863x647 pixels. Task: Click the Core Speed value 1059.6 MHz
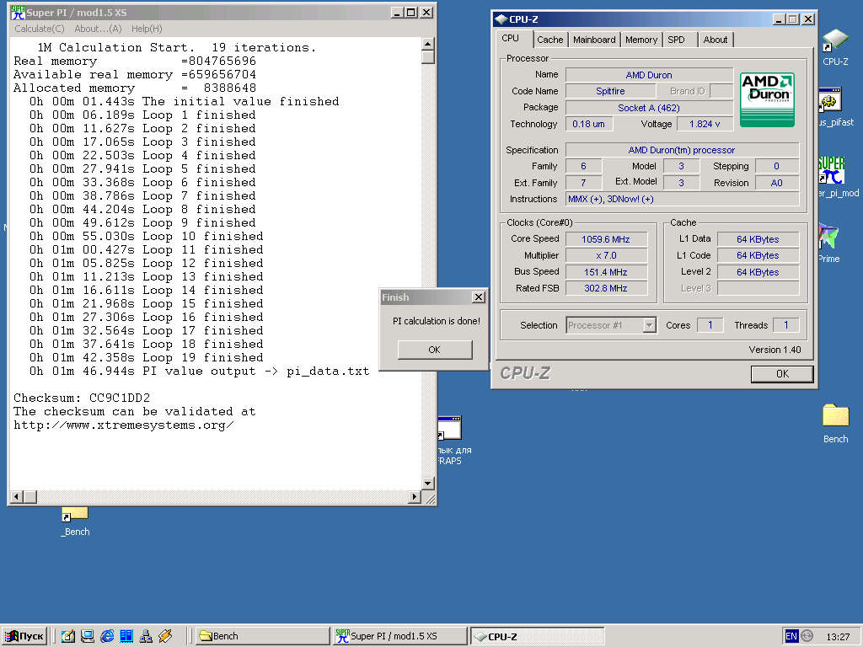pyautogui.click(x=605, y=239)
